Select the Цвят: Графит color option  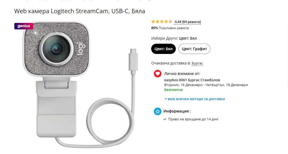(194, 49)
